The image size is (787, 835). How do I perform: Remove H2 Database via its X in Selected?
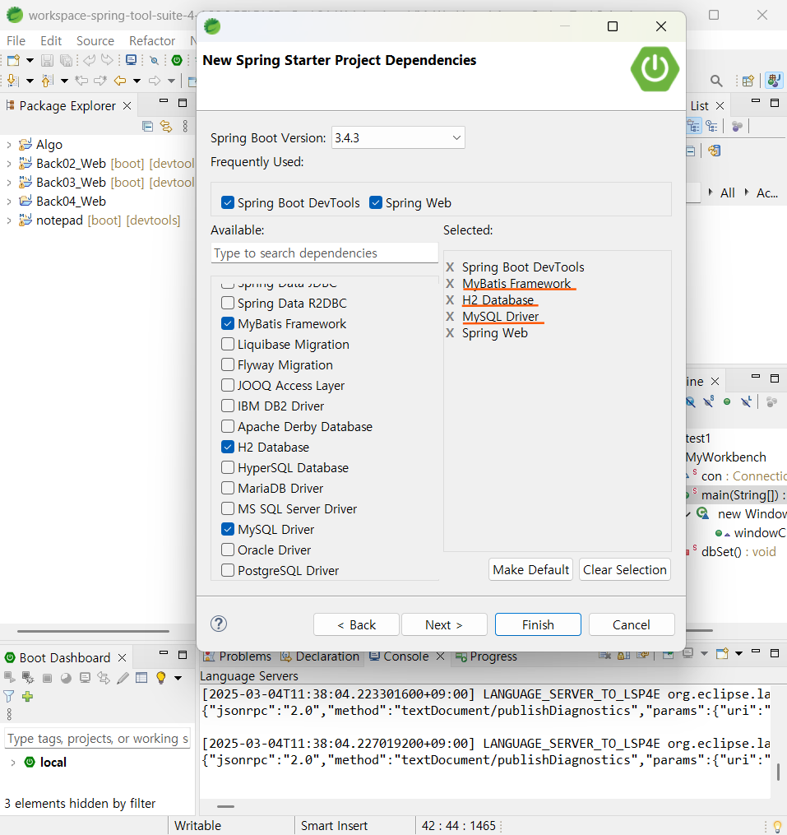pos(450,299)
